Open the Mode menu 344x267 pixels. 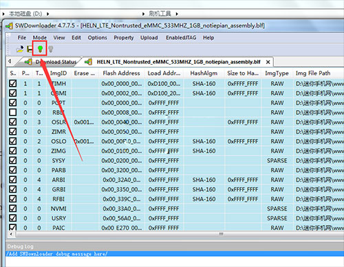click(x=40, y=38)
